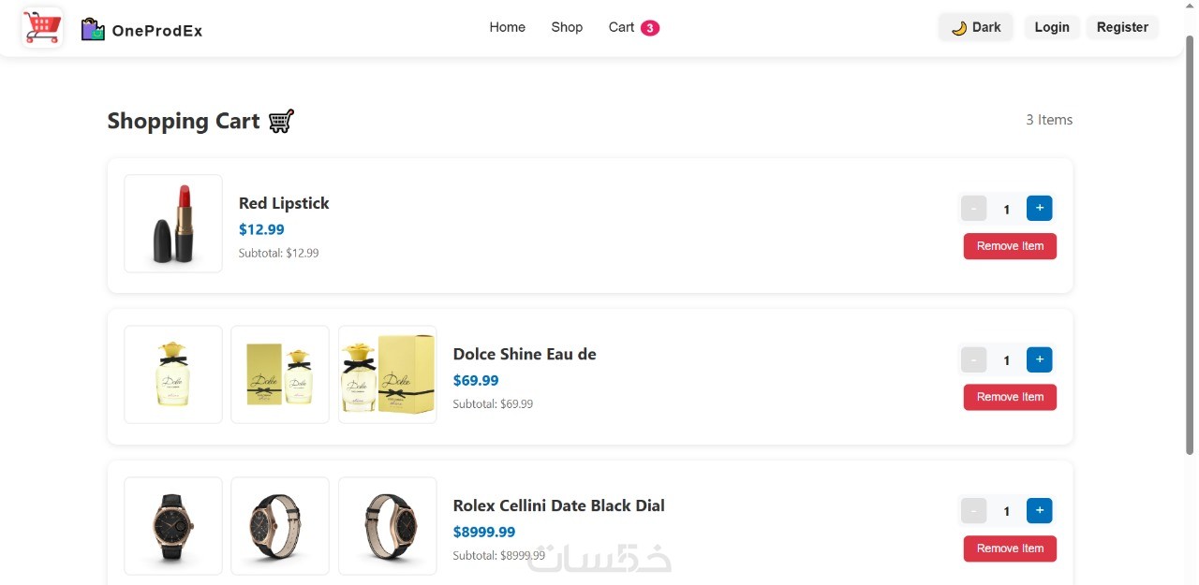Increase Dolce Shine quantity with plus
Image resolution: width=1199 pixels, height=585 pixels.
pos(1039,359)
